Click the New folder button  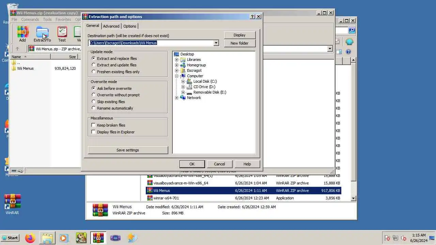coord(239,43)
